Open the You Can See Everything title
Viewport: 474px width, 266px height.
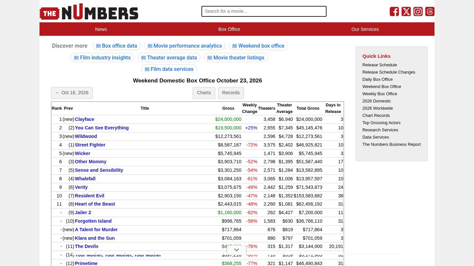[x=102, y=128]
